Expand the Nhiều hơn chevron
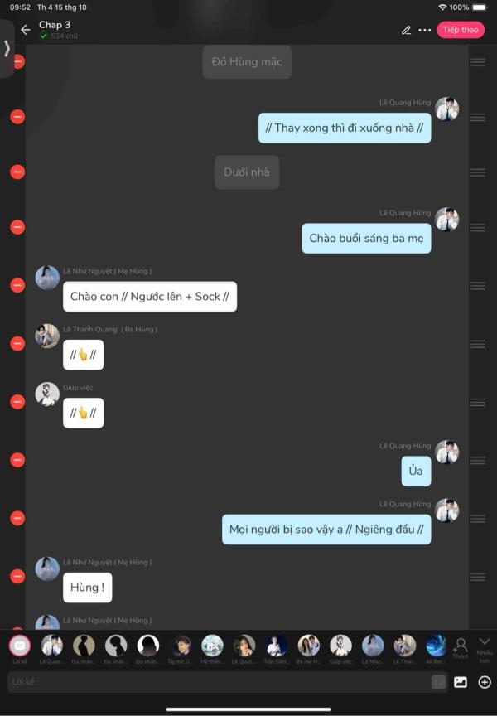Image resolution: width=497 pixels, height=716 pixels. click(485, 648)
